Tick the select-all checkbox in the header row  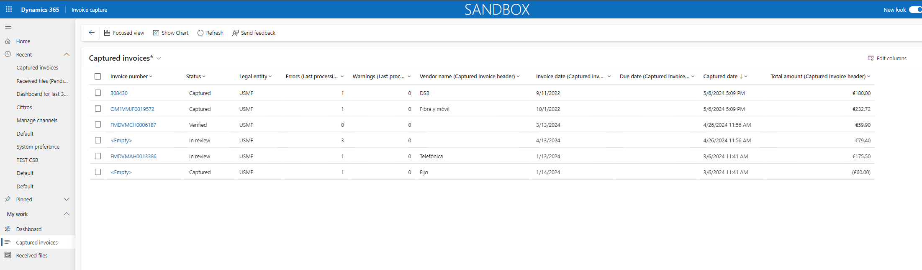coord(98,76)
